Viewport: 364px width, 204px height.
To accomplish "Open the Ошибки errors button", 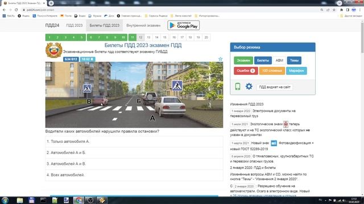I will tap(246, 71).
